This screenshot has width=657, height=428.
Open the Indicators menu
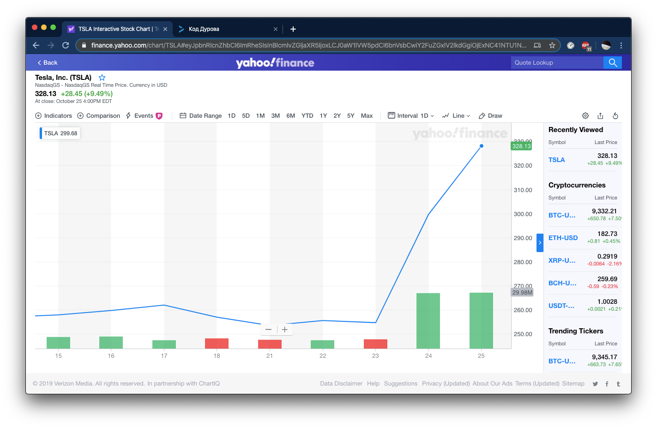54,116
